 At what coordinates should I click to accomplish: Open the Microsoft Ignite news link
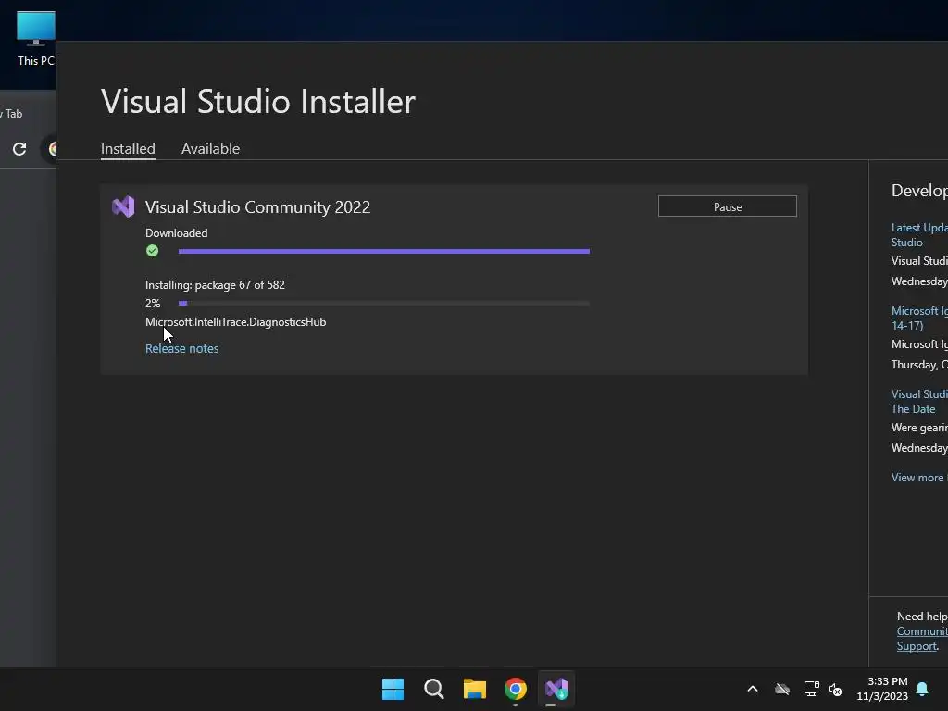[x=919, y=318]
